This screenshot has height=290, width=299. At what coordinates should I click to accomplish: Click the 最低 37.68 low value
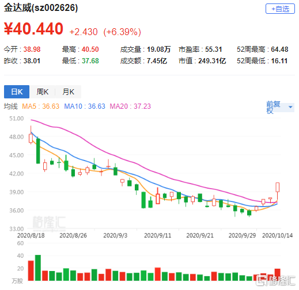click(x=81, y=61)
